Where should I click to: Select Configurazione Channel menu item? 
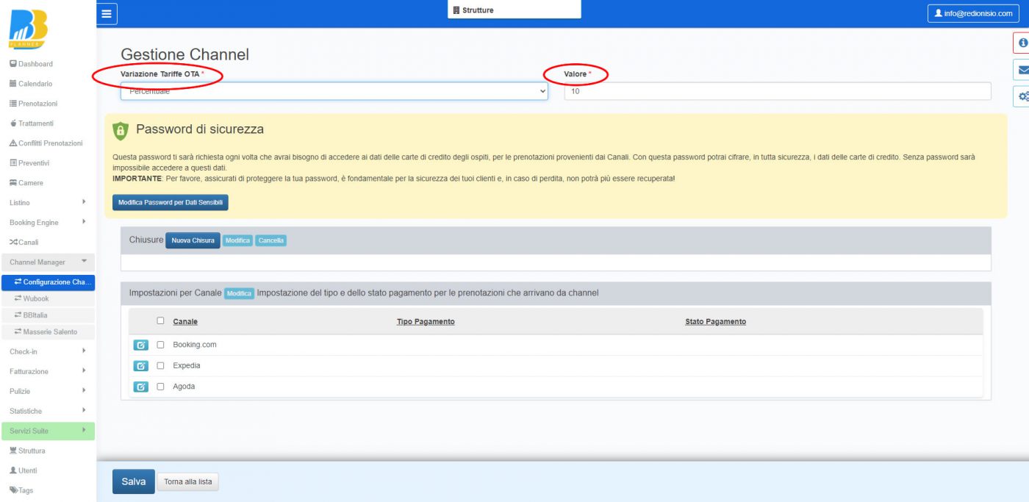pyautogui.click(x=48, y=282)
